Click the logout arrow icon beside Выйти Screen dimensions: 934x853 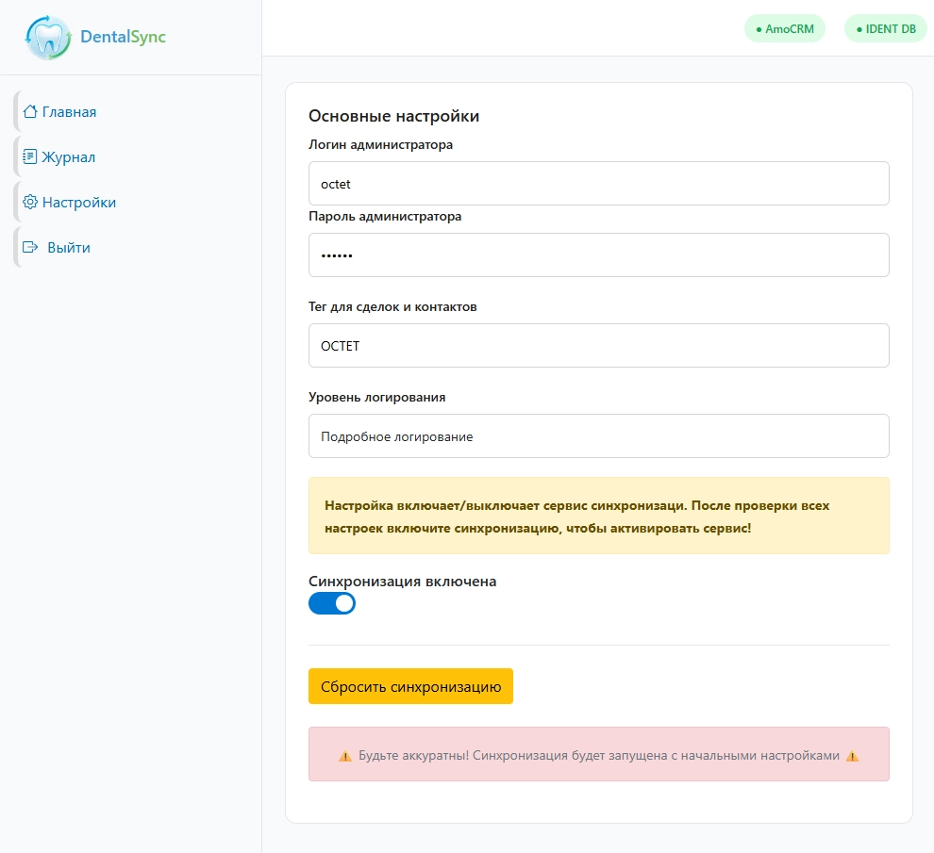(30, 247)
